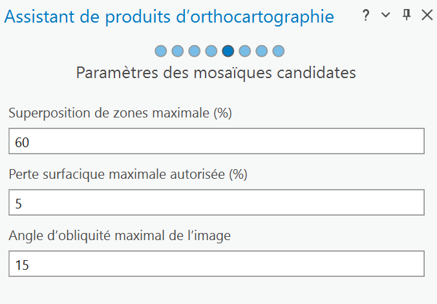Go to the first wizard step dot
Image resolution: width=437 pixels, height=304 pixels.
(161, 51)
